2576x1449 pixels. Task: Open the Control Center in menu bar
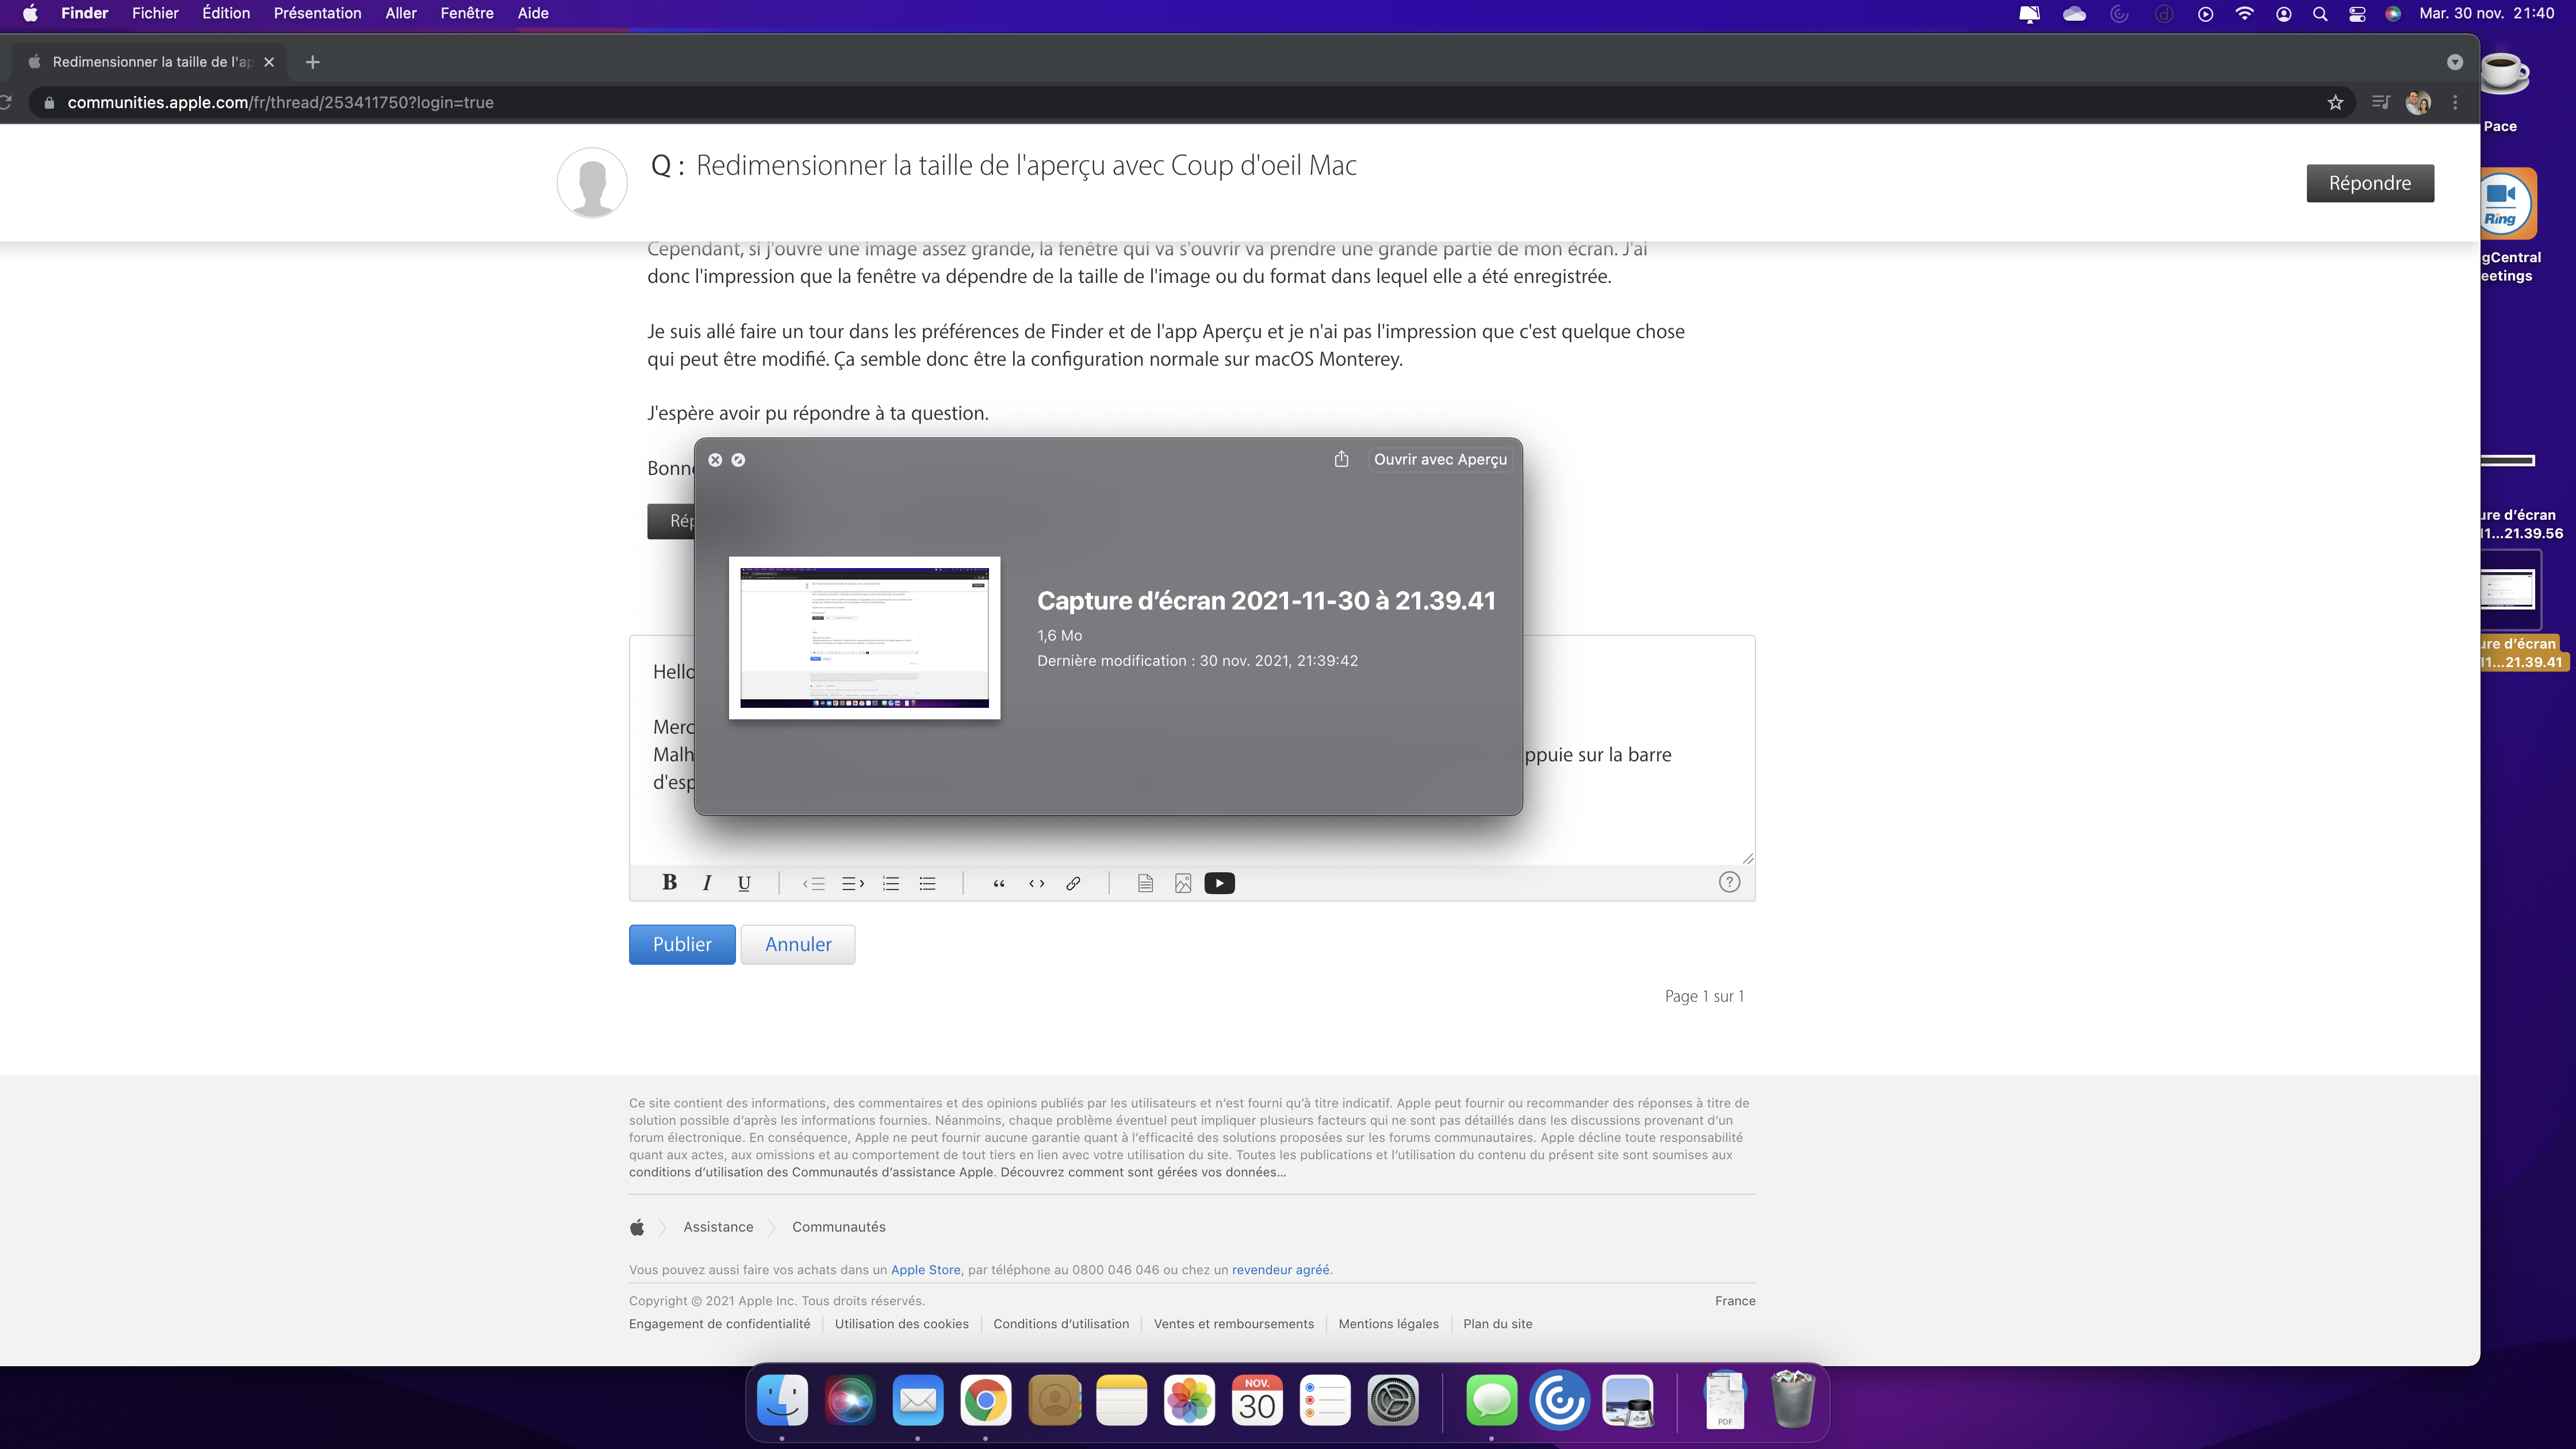pyautogui.click(x=2357, y=14)
